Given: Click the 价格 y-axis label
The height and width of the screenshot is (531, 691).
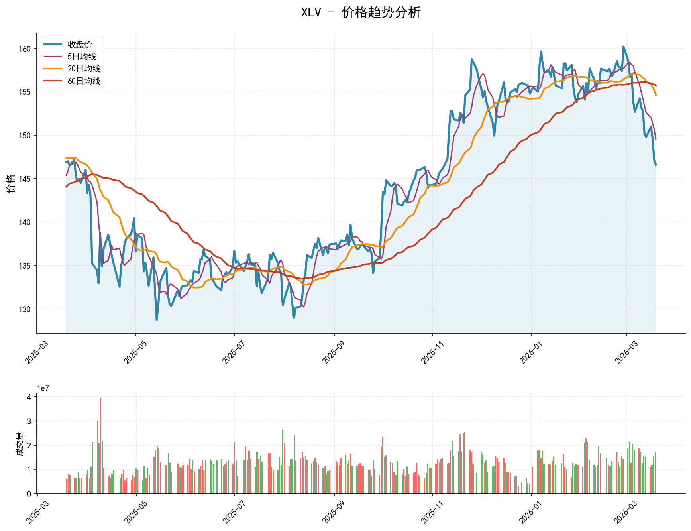Looking at the screenshot, I should [x=11, y=183].
